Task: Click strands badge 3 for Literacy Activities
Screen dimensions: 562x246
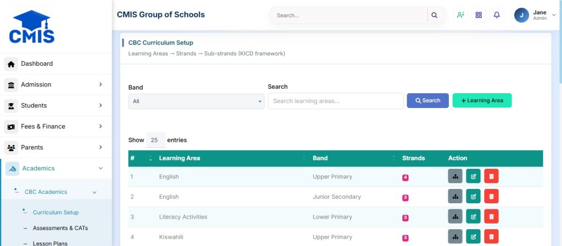Action: pyautogui.click(x=406, y=218)
